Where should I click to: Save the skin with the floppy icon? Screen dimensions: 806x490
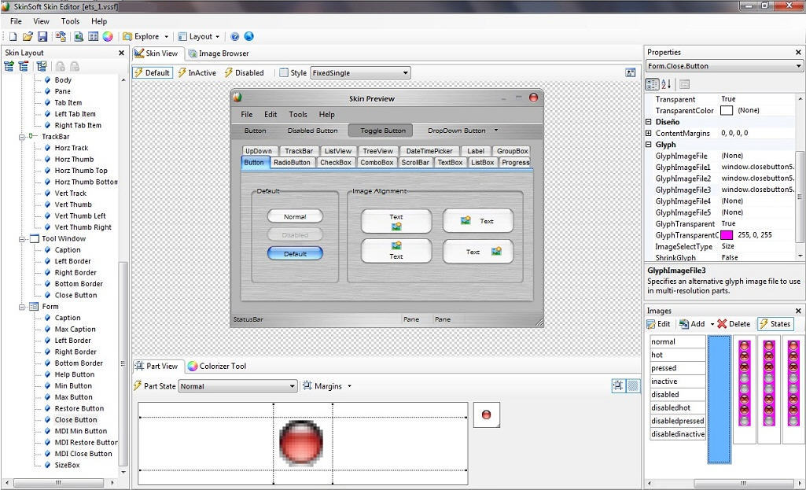(x=42, y=36)
